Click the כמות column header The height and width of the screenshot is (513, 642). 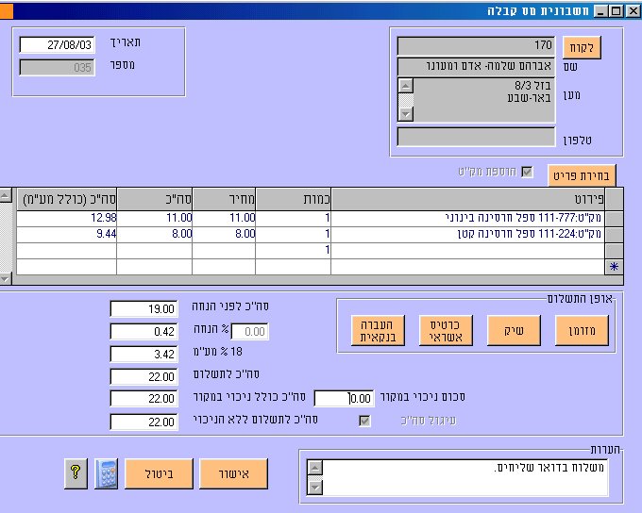pos(294,199)
